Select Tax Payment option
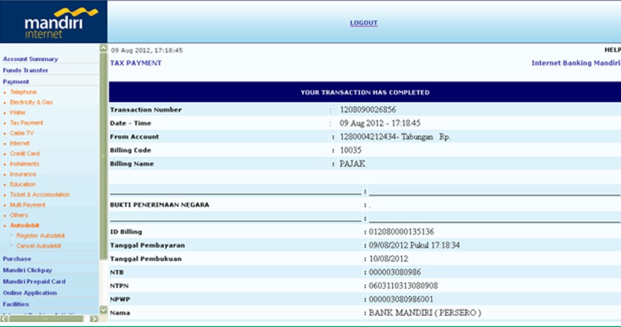Image resolution: width=621 pixels, height=327 pixels. pos(26,123)
